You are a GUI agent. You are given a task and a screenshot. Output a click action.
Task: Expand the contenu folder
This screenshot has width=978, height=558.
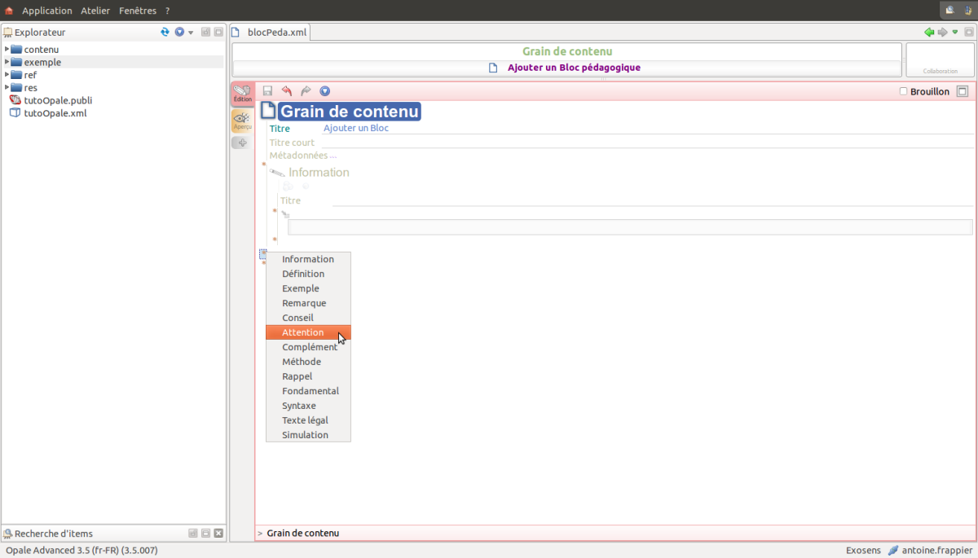pyautogui.click(x=7, y=50)
